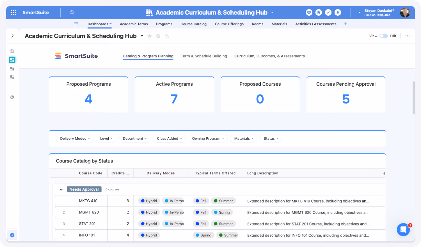Screen dimensions: 421x247
Task: Open the notifications bell icon
Action: (338, 12)
